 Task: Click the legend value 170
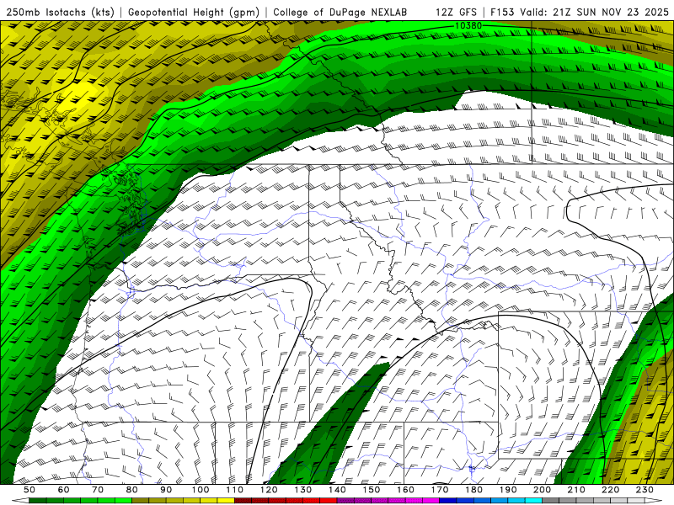pos(439,490)
